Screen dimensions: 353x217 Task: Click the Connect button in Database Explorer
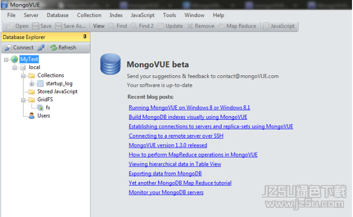tap(19, 47)
